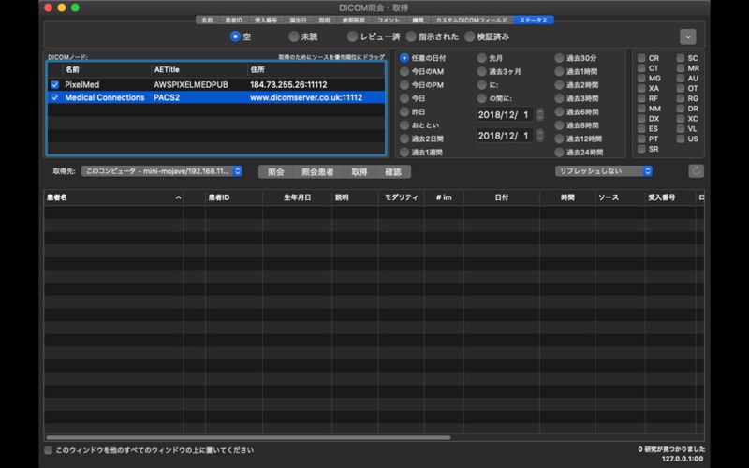This screenshot has height=468, width=749.
Task: Select 過去6時間 time filter
Action: [x=559, y=111]
